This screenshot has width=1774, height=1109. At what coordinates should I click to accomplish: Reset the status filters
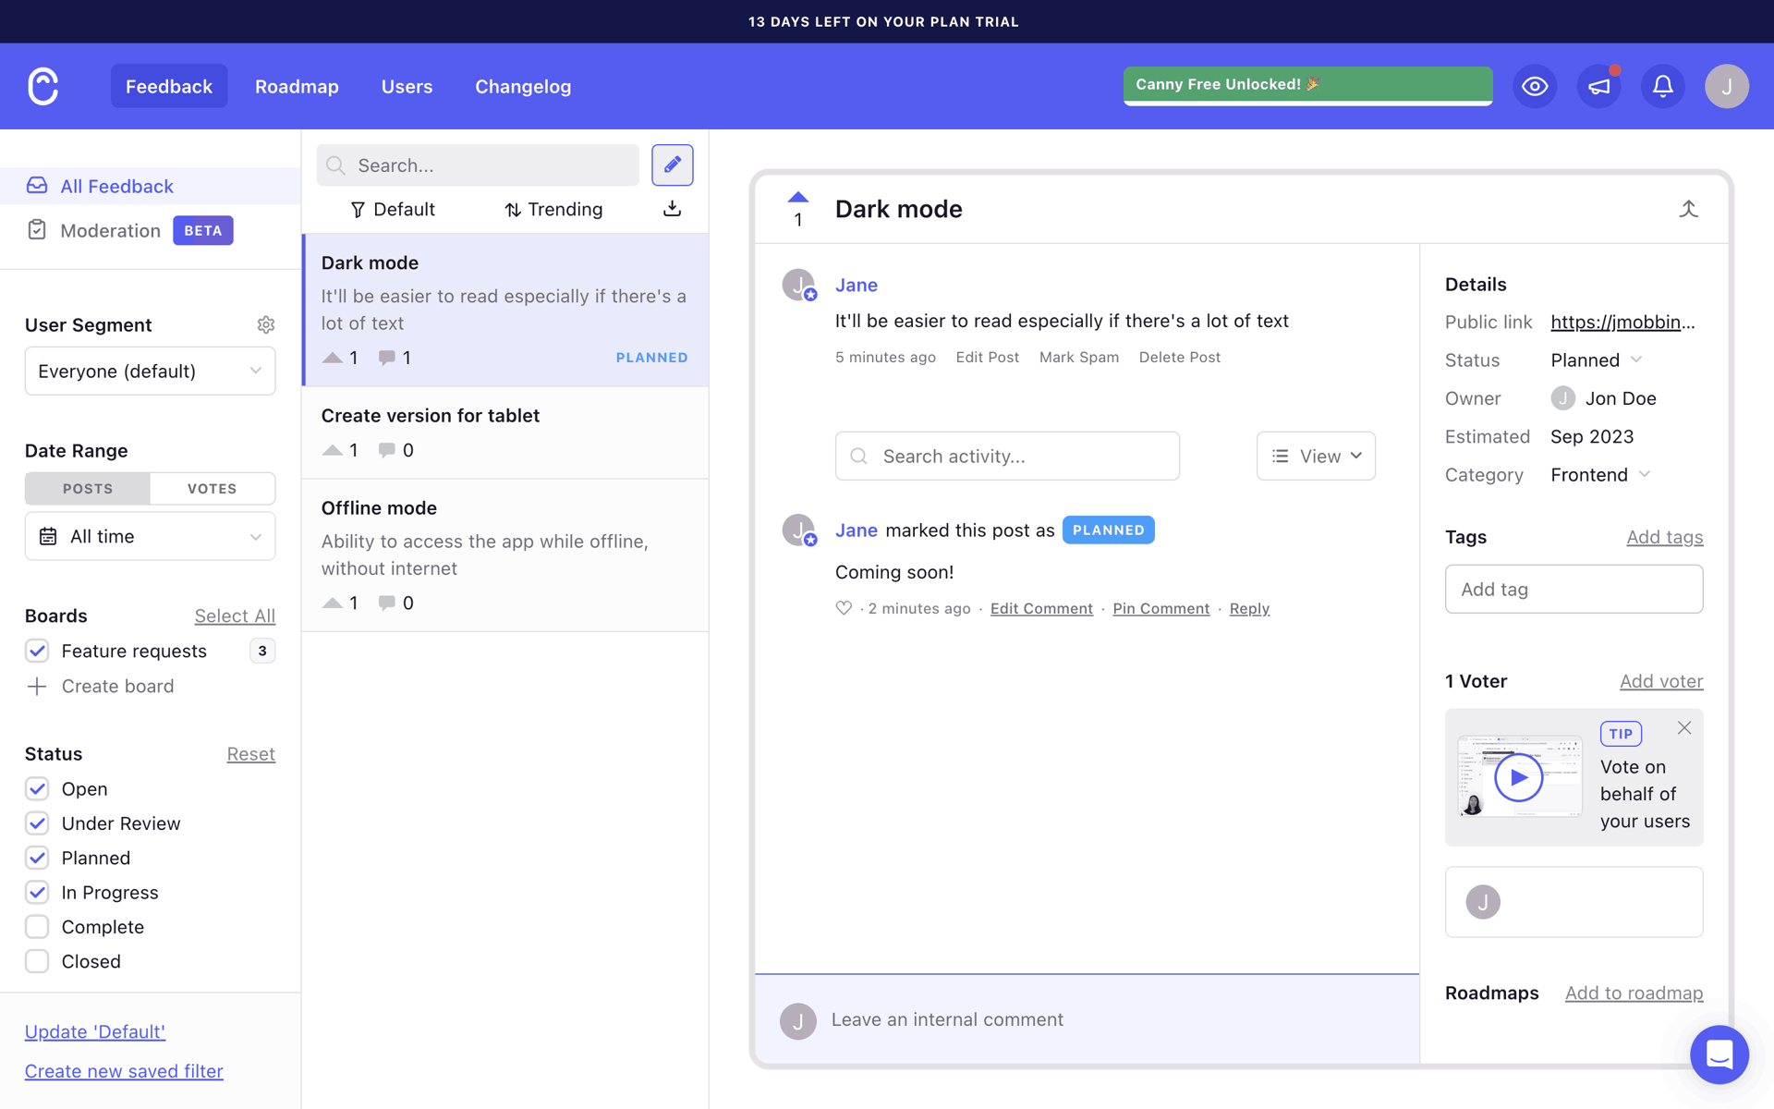tap(251, 754)
